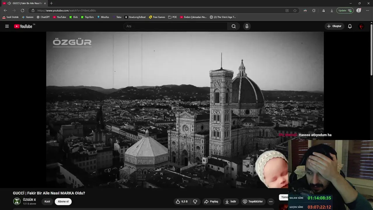The width and height of the screenshot is (373, 210).
Task: Mute the tab using the speaker icon
Action: coord(9,3)
